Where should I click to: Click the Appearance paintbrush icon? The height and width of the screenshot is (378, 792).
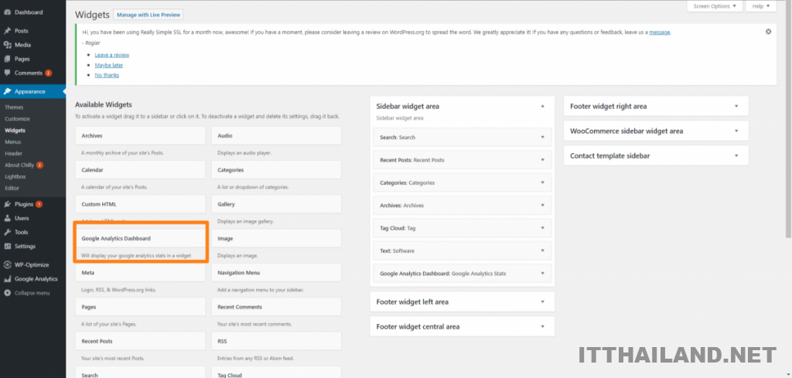[x=7, y=91]
